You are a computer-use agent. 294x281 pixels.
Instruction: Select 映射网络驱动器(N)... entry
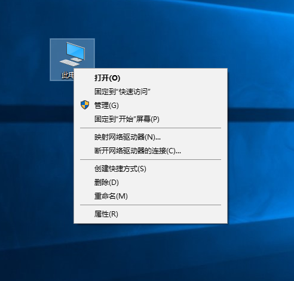[x=151, y=137]
